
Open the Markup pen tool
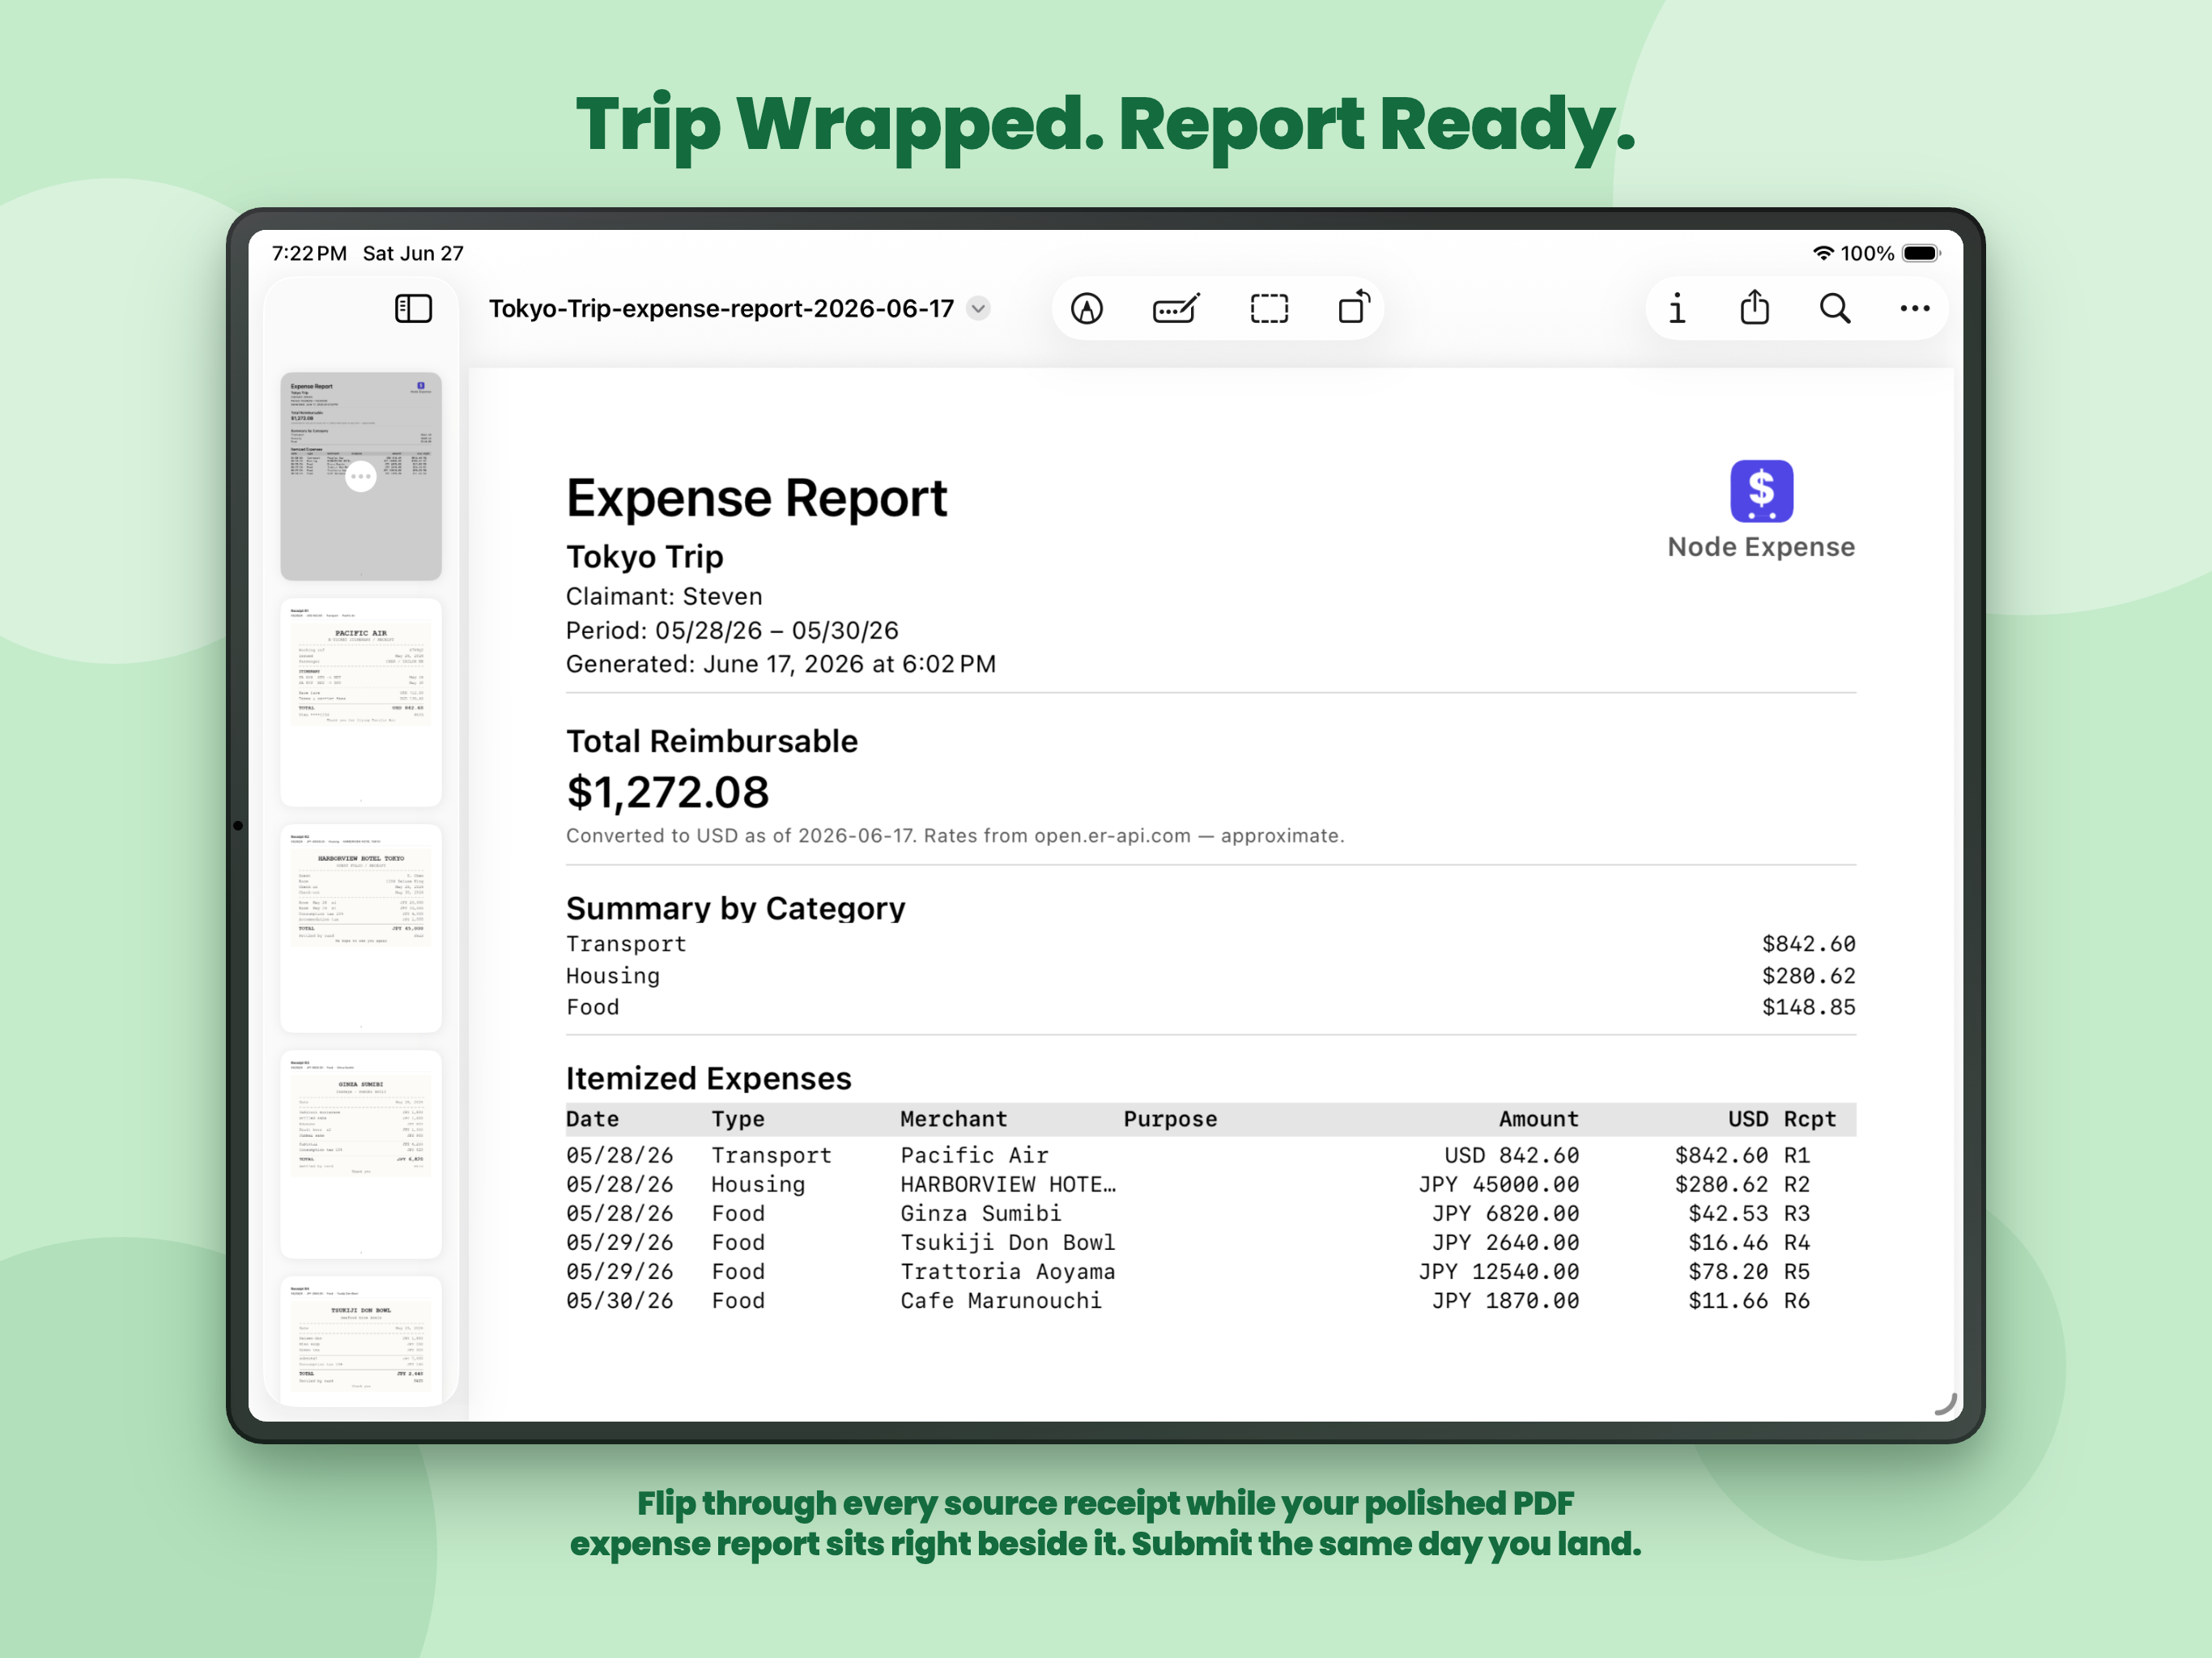(x=1087, y=308)
